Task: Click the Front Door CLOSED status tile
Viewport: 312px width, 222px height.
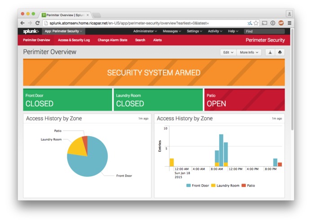Action: point(68,100)
